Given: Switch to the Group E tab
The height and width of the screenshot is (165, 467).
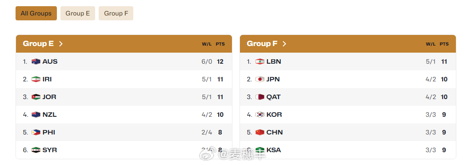Looking at the screenshot, I should [x=78, y=13].
